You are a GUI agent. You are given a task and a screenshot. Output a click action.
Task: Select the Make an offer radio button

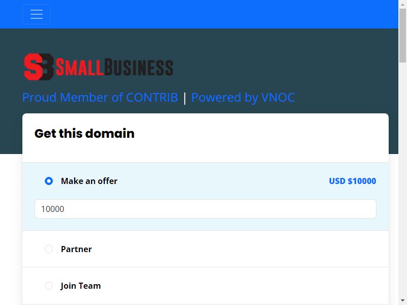49,181
